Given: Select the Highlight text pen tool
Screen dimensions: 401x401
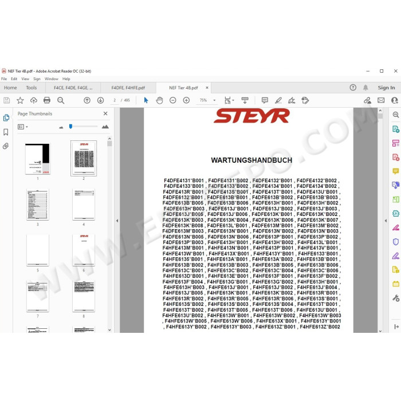Looking at the screenshot, I should pyautogui.click(x=278, y=100).
